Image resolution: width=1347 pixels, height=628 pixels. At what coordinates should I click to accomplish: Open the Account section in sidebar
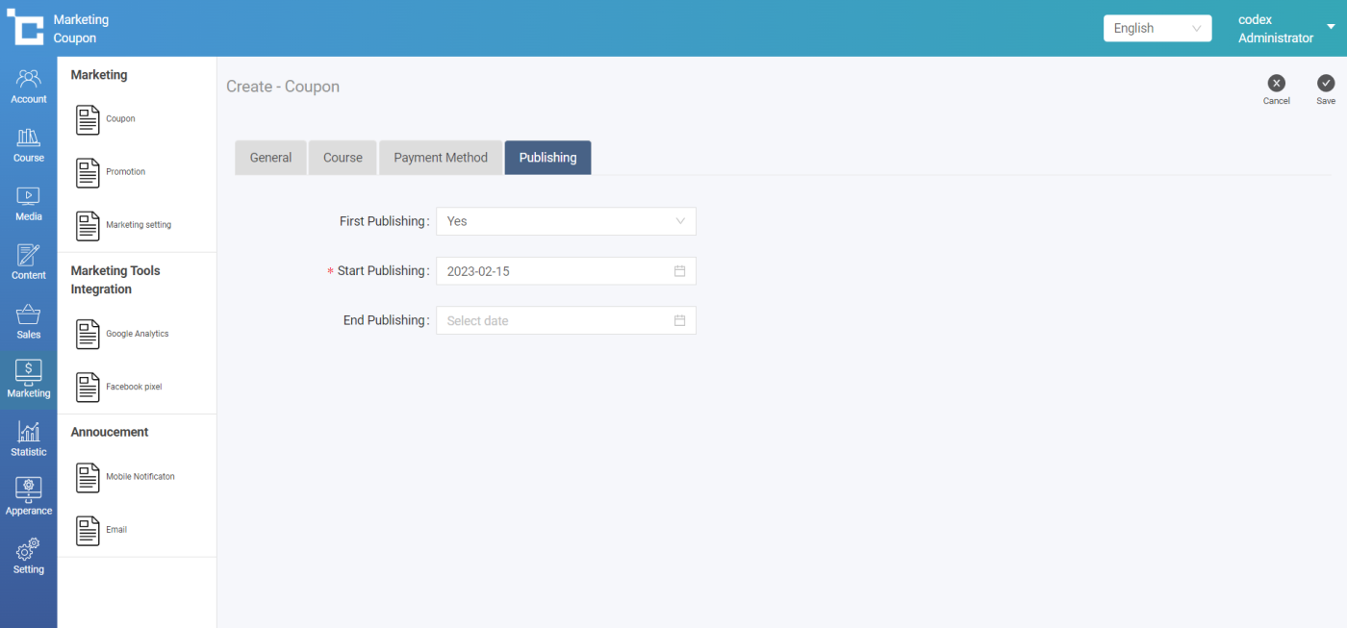[x=29, y=80]
